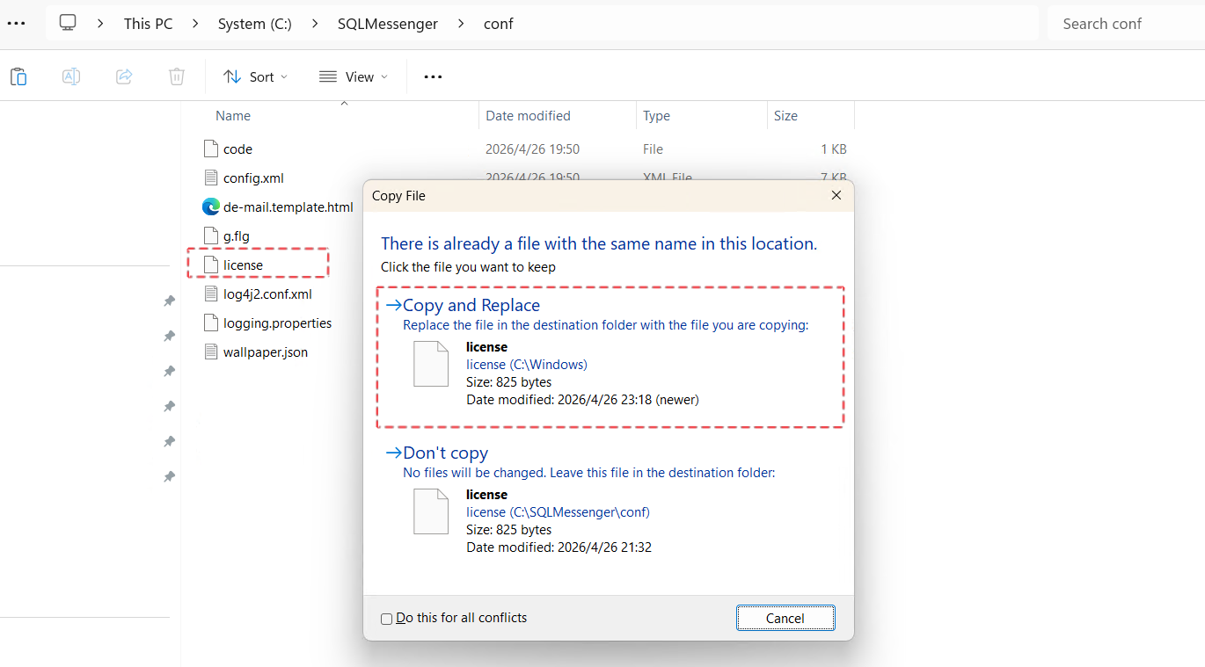This screenshot has width=1205, height=667.
Task: Click the Sort arrows icon
Action: [230, 76]
